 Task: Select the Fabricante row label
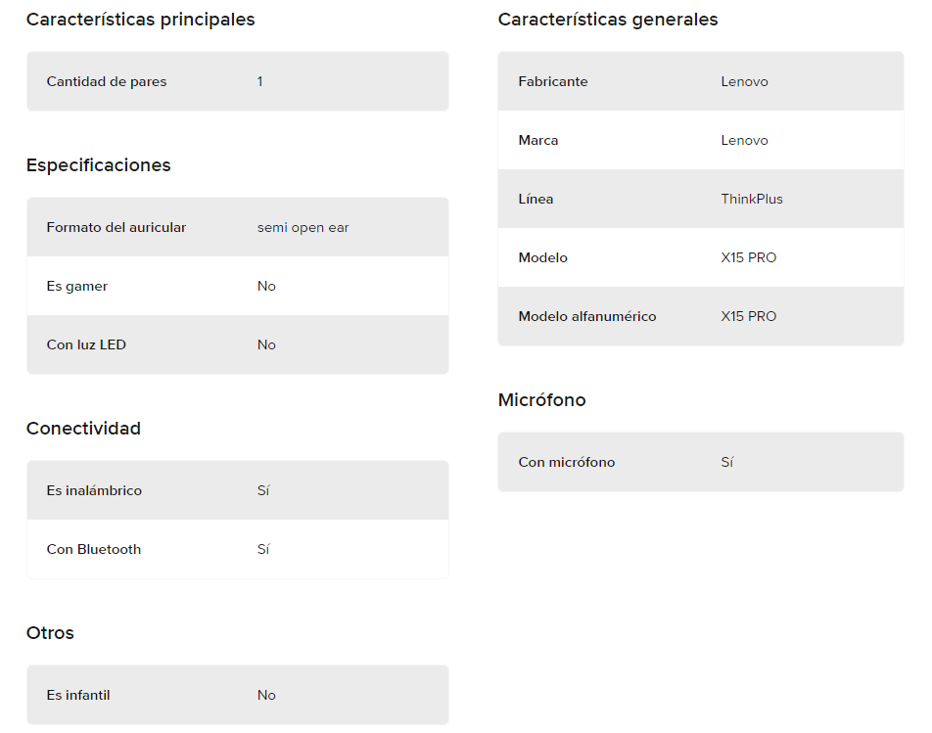[x=553, y=81]
